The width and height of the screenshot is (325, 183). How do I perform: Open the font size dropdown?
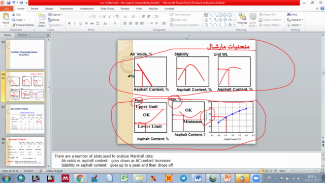pos(100,16)
